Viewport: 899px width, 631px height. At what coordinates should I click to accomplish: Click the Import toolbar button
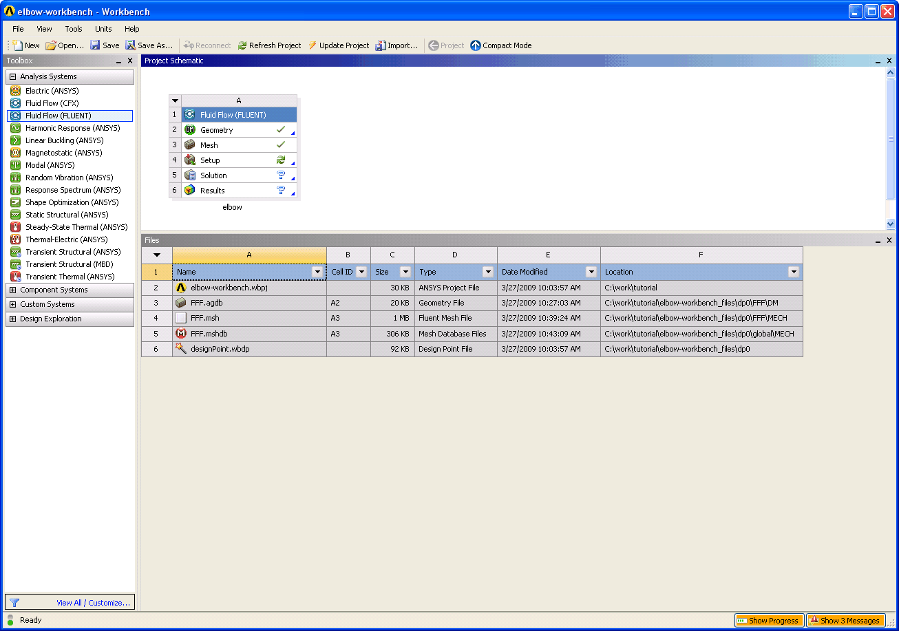[x=396, y=45]
